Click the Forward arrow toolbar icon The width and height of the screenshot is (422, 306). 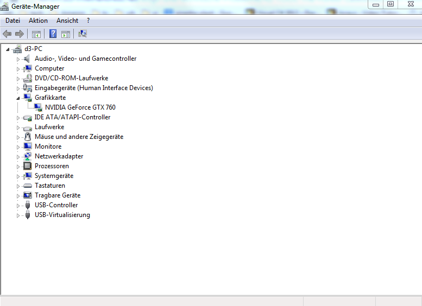pyautogui.click(x=20, y=34)
